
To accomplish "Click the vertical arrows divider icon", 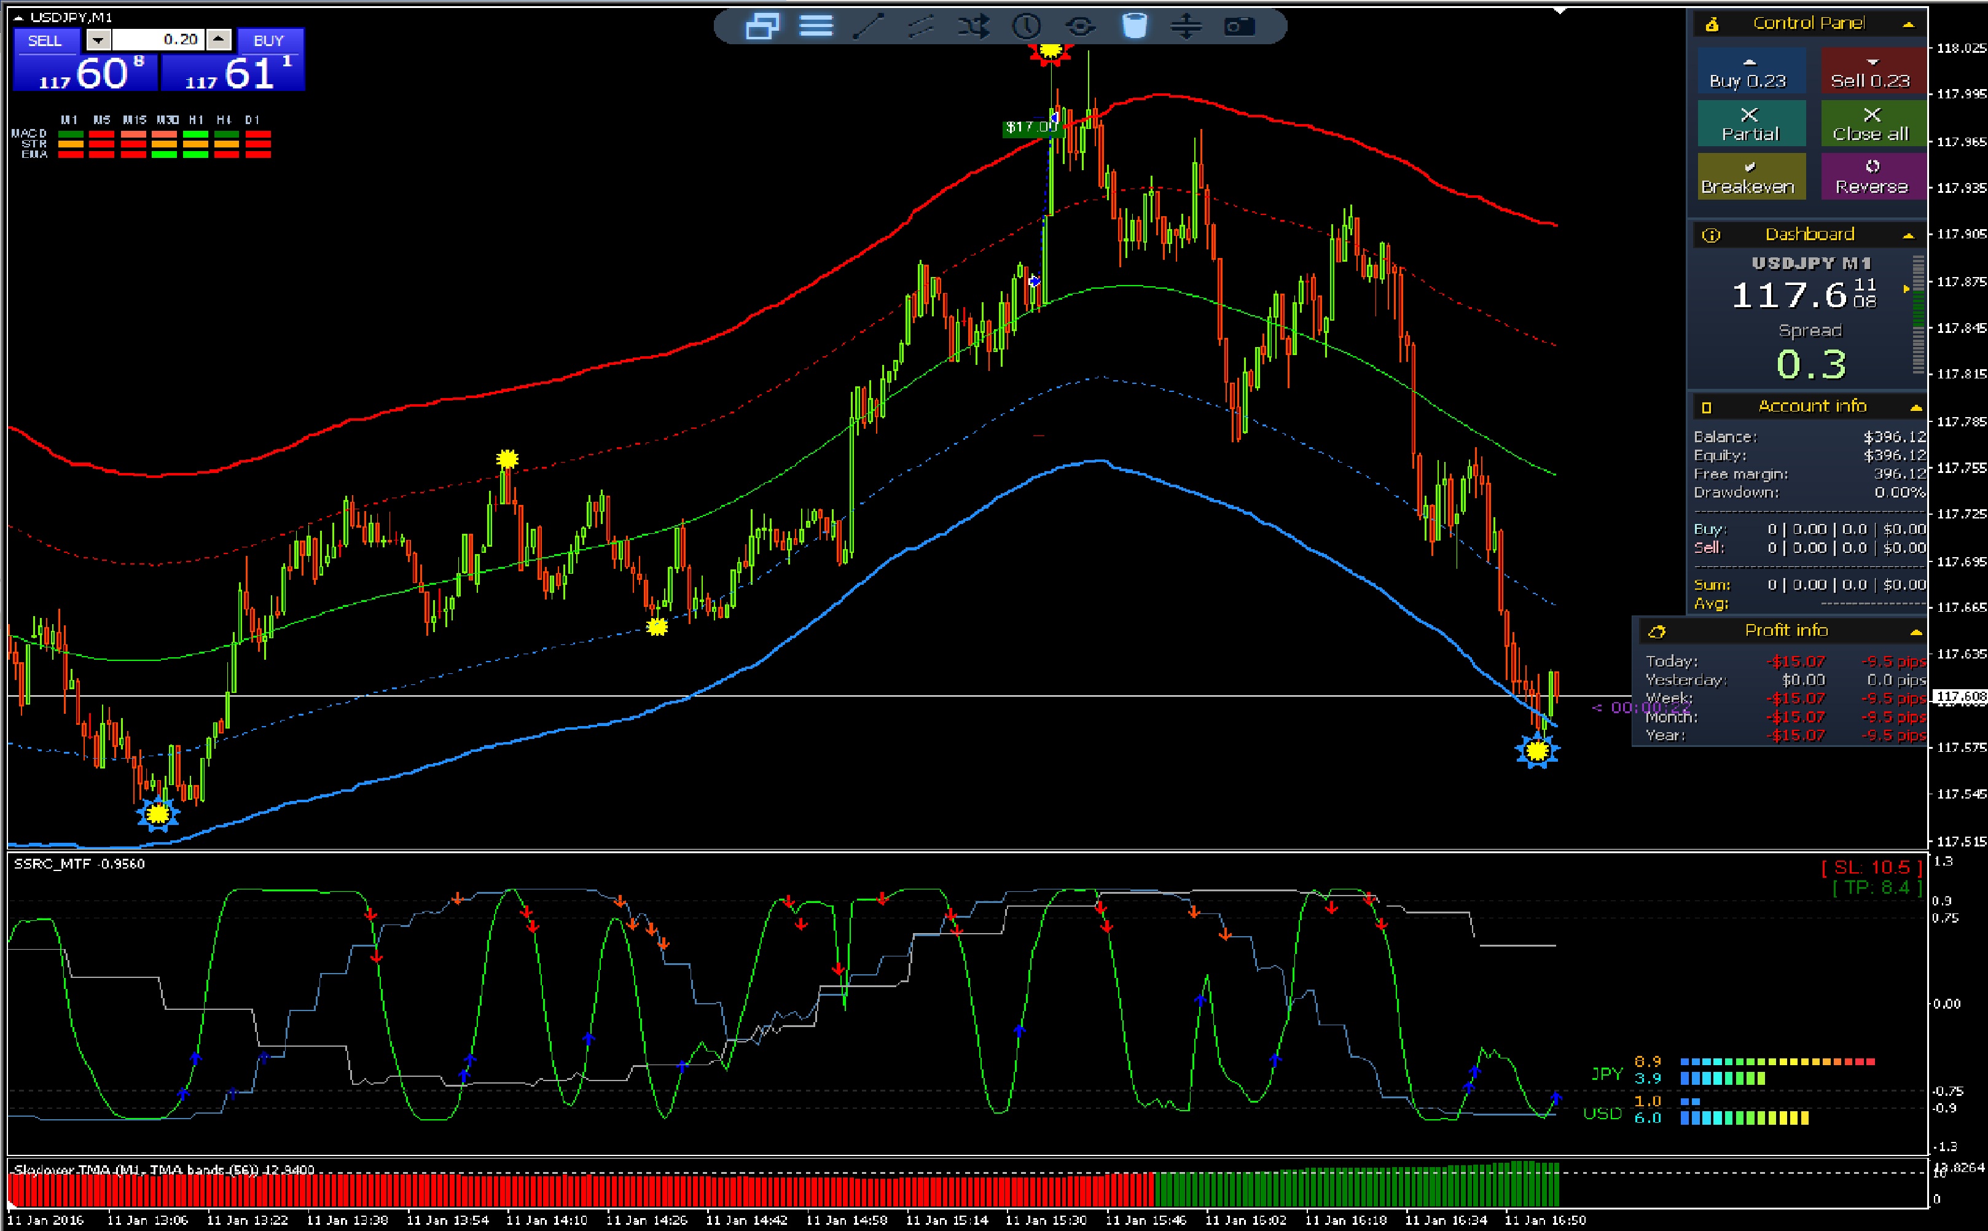I will (x=1186, y=27).
